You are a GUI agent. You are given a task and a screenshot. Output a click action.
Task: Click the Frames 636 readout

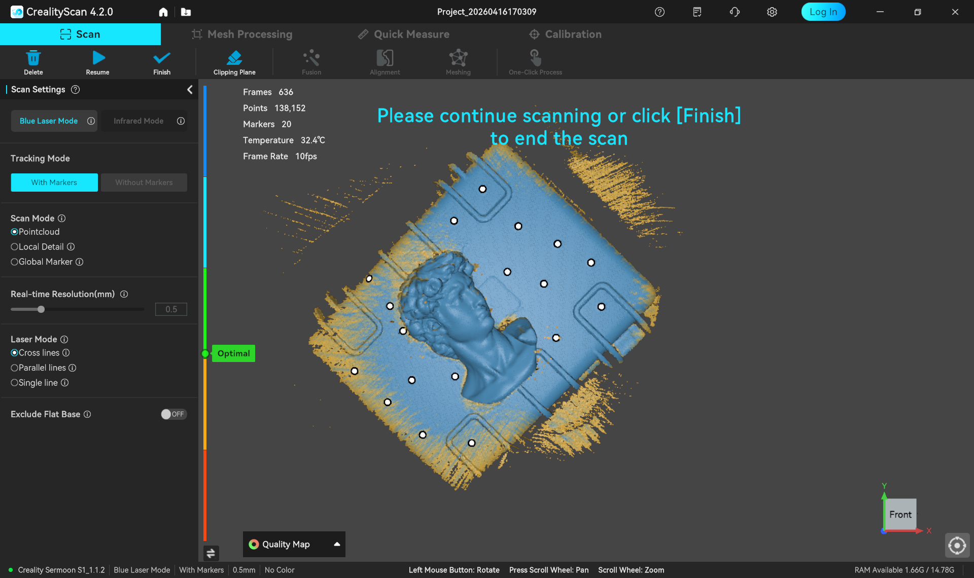268,92
